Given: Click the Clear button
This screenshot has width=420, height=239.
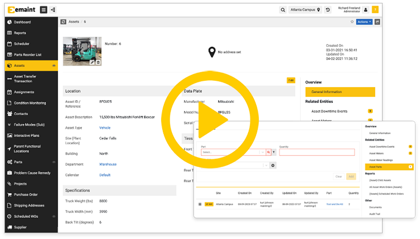Looking at the screenshot, I should pyautogui.click(x=339, y=176).
